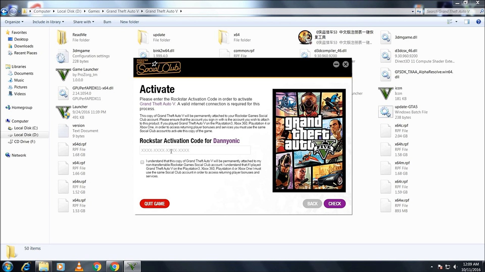Toggle the preview pane icon
This screenshot has width=485, height=272.
click(467, 22)
